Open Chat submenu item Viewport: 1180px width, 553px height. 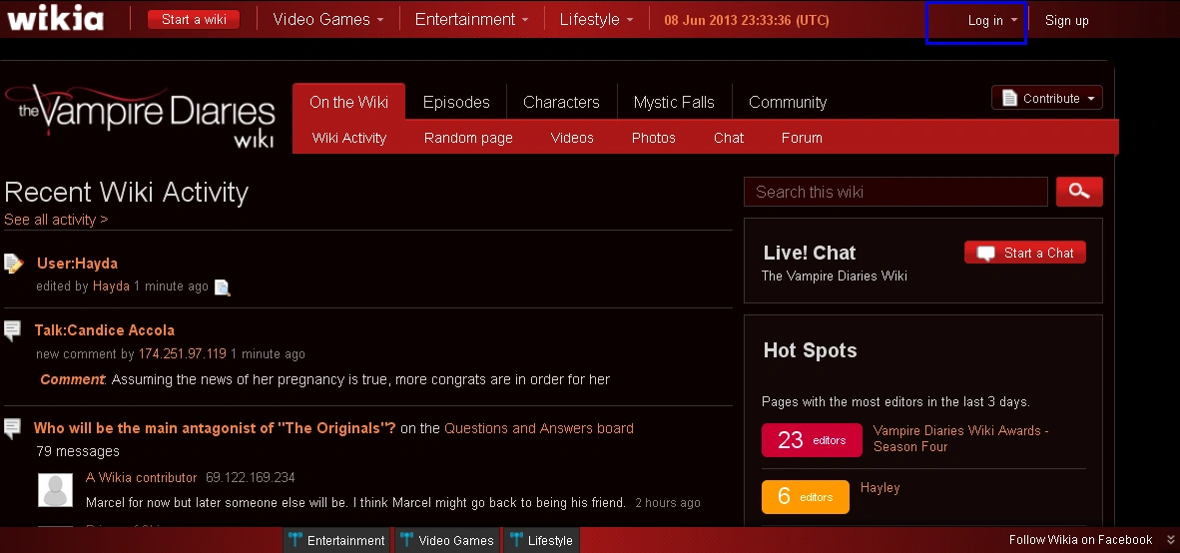click(729, 138)
